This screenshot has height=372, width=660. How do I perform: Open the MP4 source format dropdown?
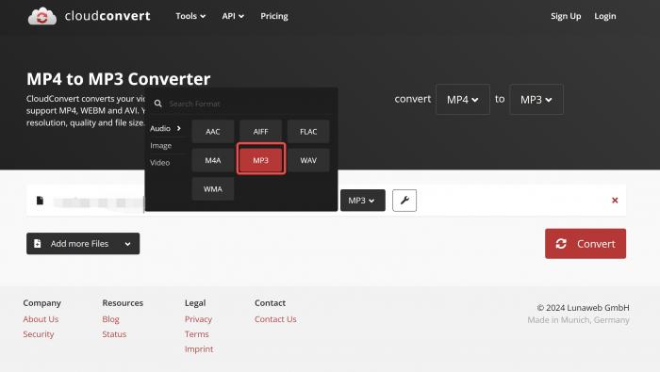(463, 100)
